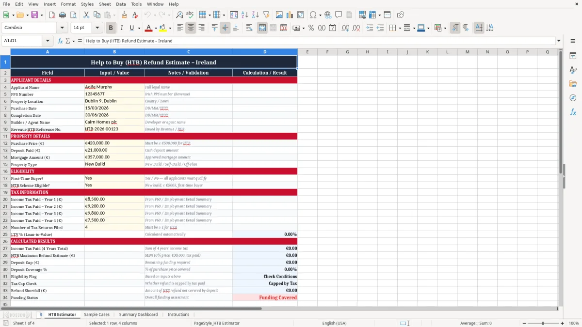582x327 pixels.
Task: Adjust the zoom slider handle
Action: pyautogui.click(x=543, y=323)
